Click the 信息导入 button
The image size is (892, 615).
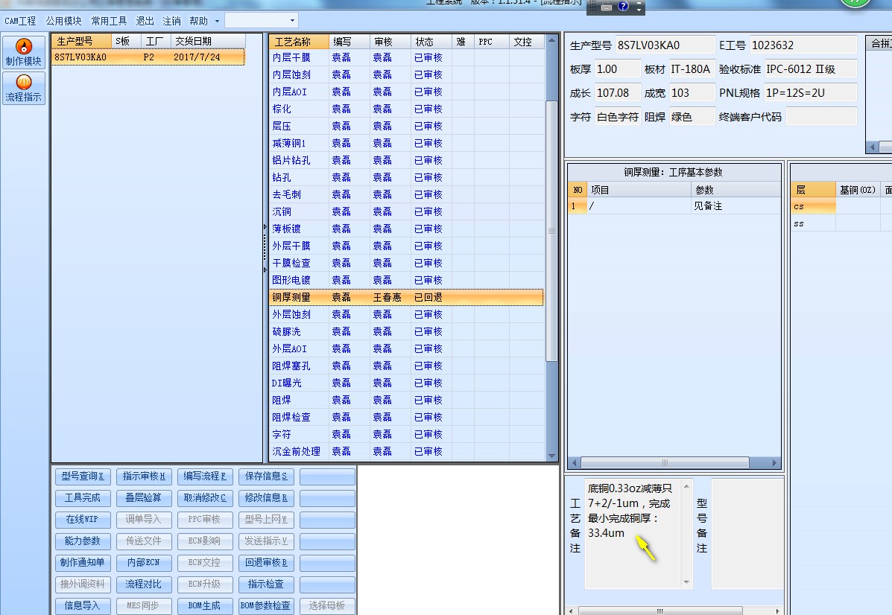point(83,606)
